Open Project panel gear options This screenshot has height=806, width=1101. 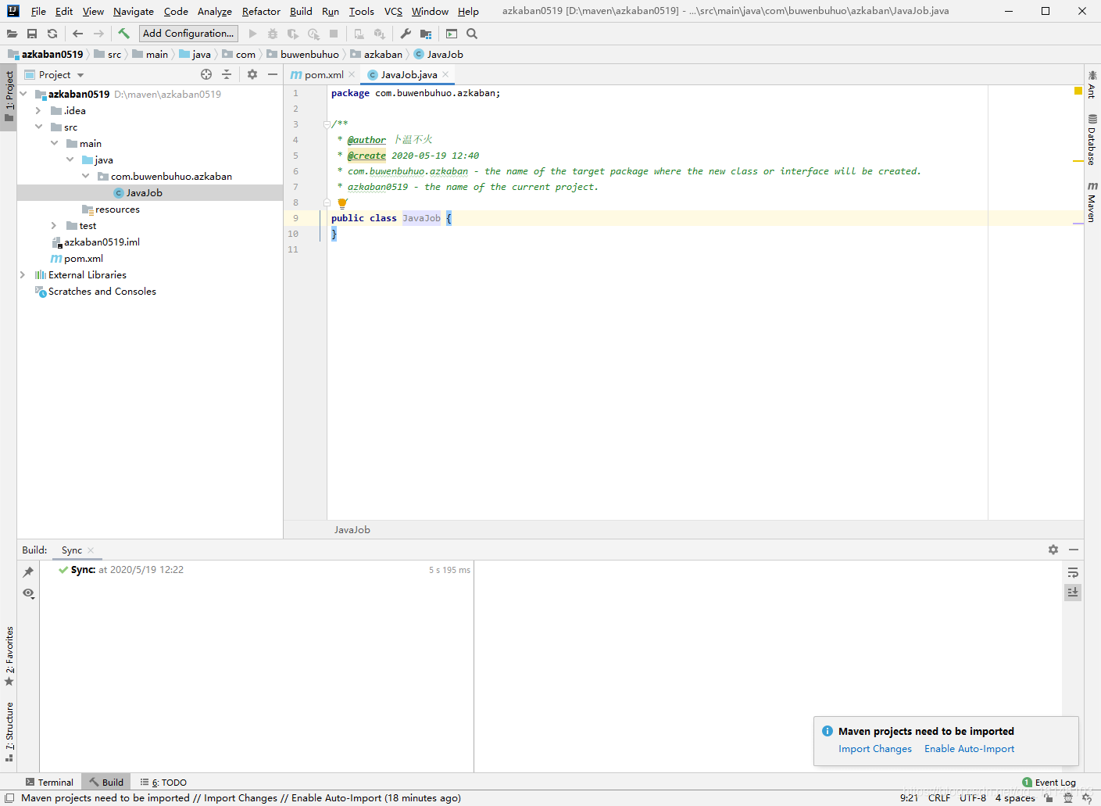tap(252, 74)
